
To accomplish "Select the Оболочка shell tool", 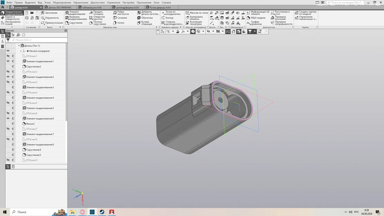I will [145, 18].
